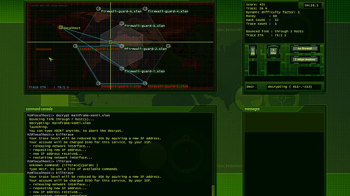
Task: Click the 'decrypt mainframe-xenti.xlan' command line
Action: pyautogui.click(x=69, y=116)
